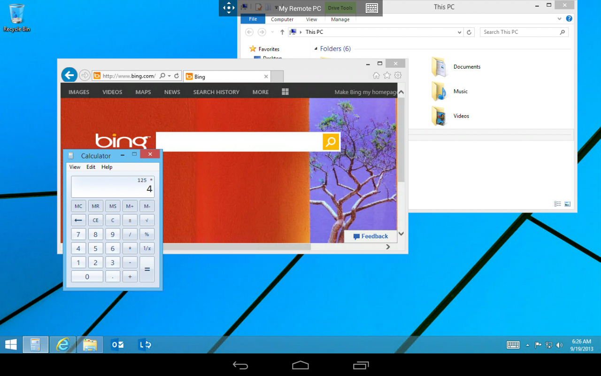The width and height of the screenshot is (601, 376).
Task: Show hidden tray icons with the up arrow
Action: 528,345
